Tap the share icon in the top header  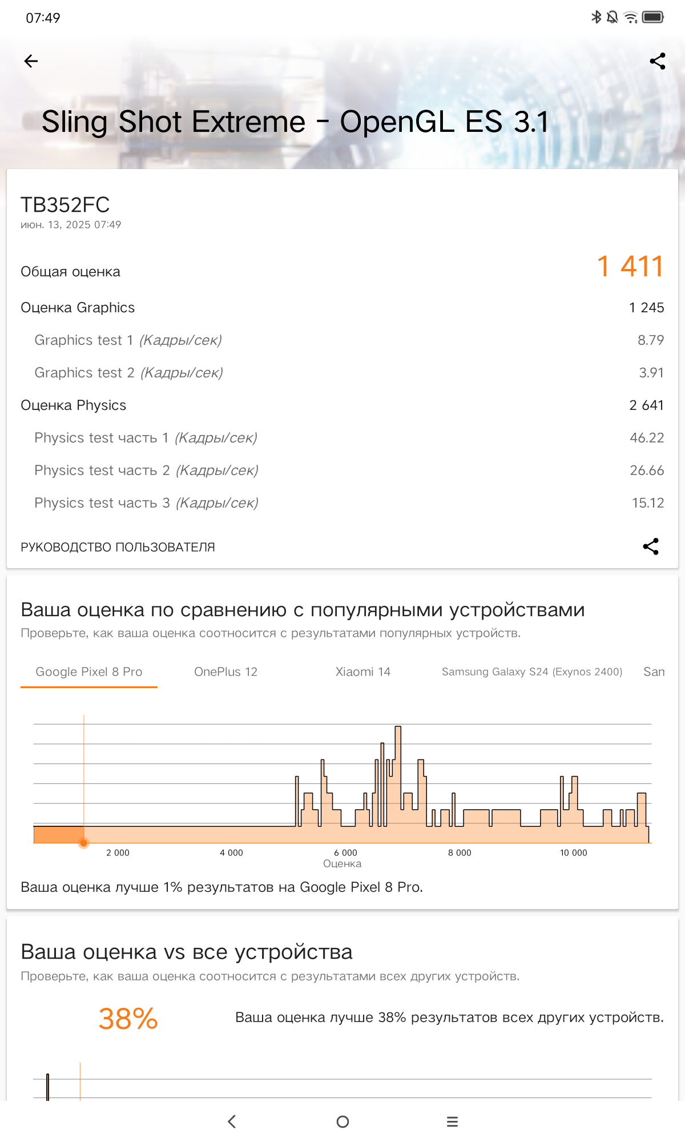click(658, 61)
